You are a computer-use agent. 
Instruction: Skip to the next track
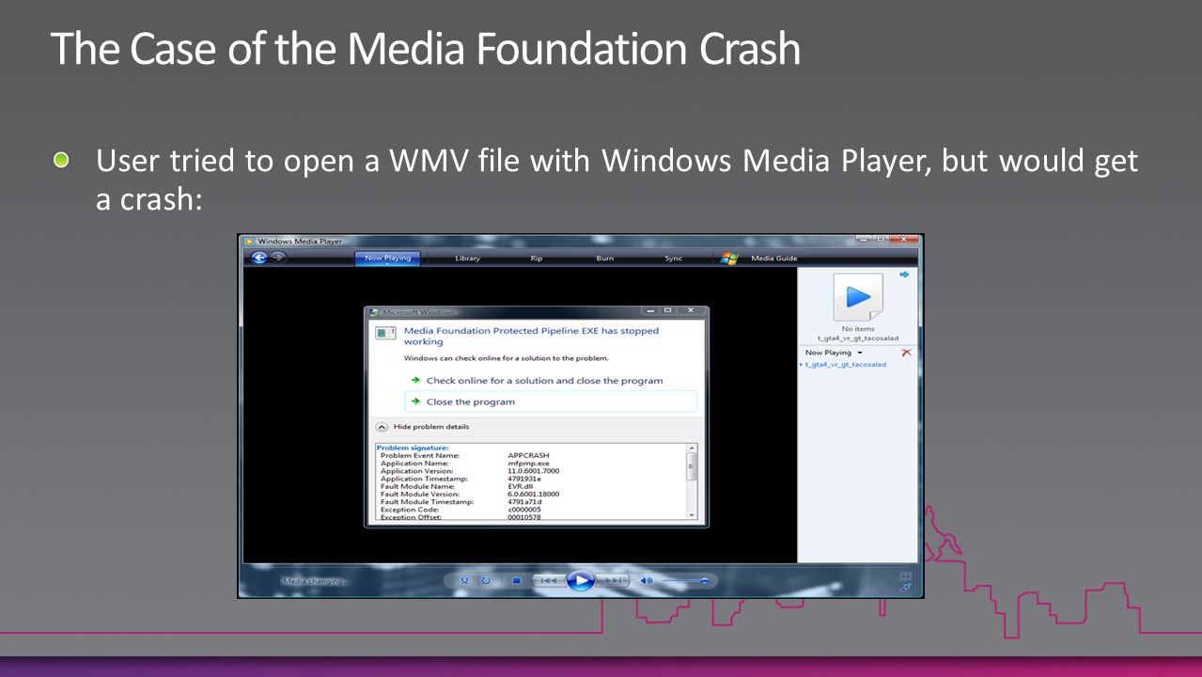[x=613, y=581]
